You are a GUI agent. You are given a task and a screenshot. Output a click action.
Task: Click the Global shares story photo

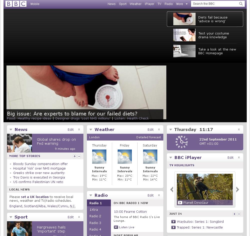pos(19,143)
